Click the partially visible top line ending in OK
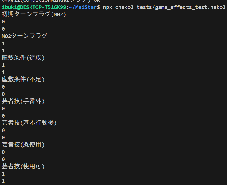 pos(50,1)
